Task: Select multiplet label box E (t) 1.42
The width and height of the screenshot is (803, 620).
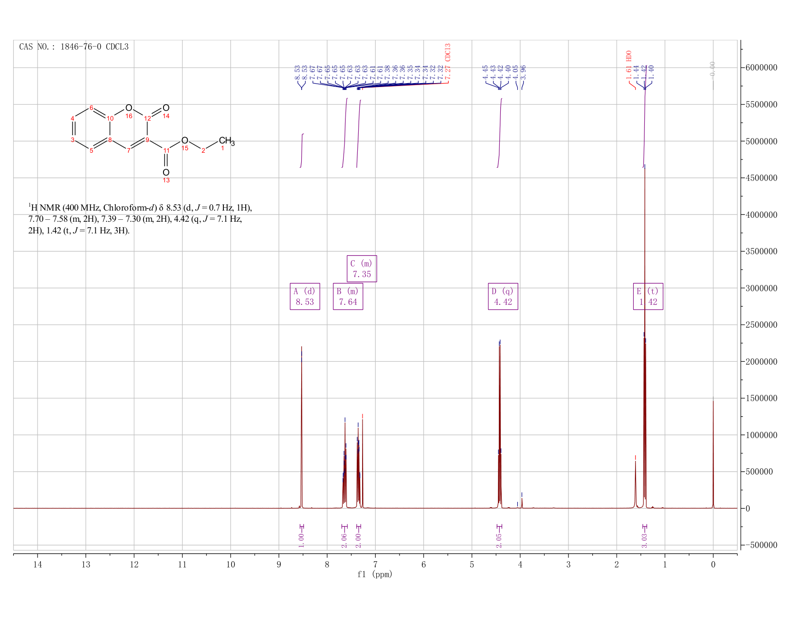Action: [x=648, y=296]
